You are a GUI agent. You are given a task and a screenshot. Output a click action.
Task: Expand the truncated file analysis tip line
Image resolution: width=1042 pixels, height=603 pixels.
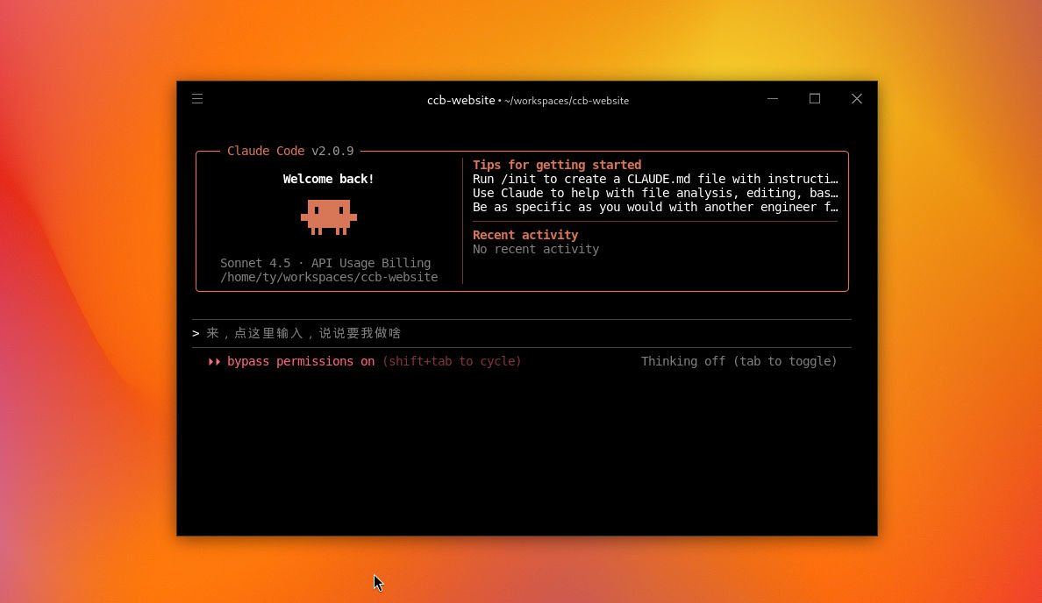[x=656, y=193]
